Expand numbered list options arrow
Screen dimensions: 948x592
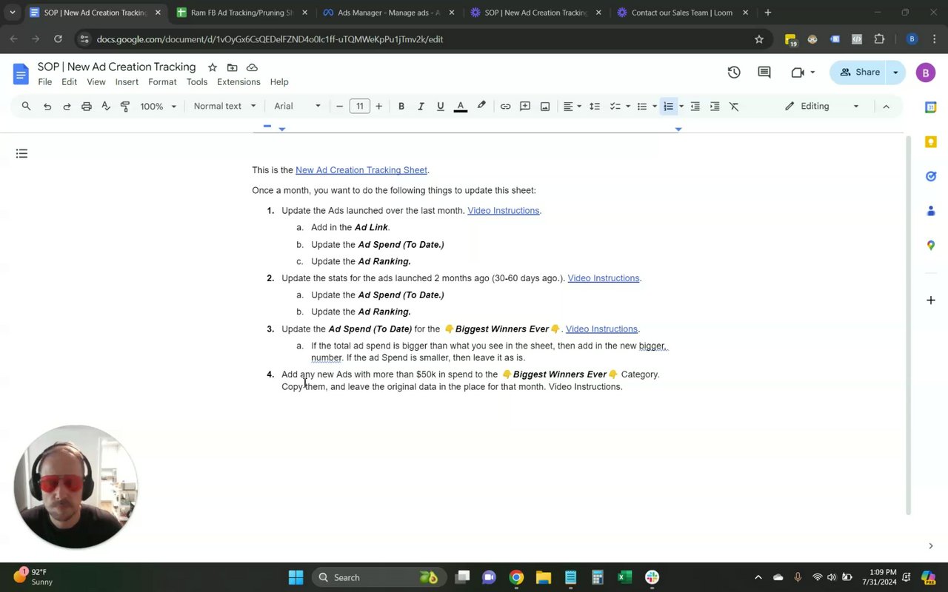pos(681,107)
